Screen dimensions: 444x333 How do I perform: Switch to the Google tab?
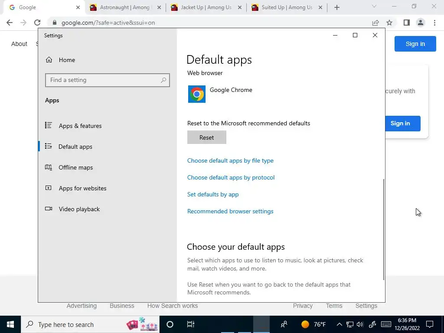[x=42, y=8]
